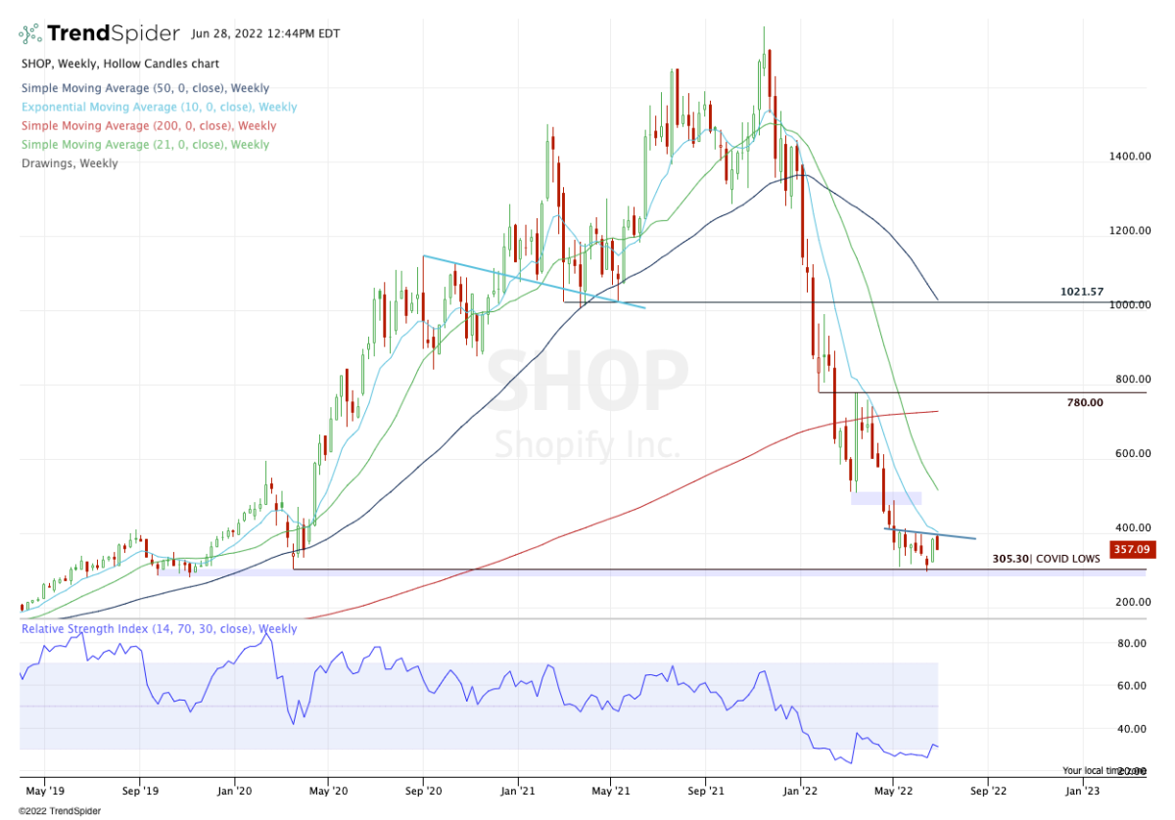Click the TrendSpider brand name text
This screenshot has height=820, width=1175.
click(x=114, y=34)
